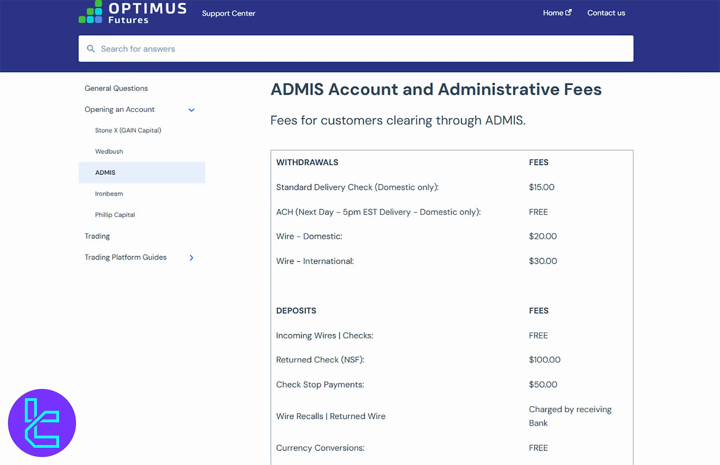Click the $100.00 fee value

point(544,360)
